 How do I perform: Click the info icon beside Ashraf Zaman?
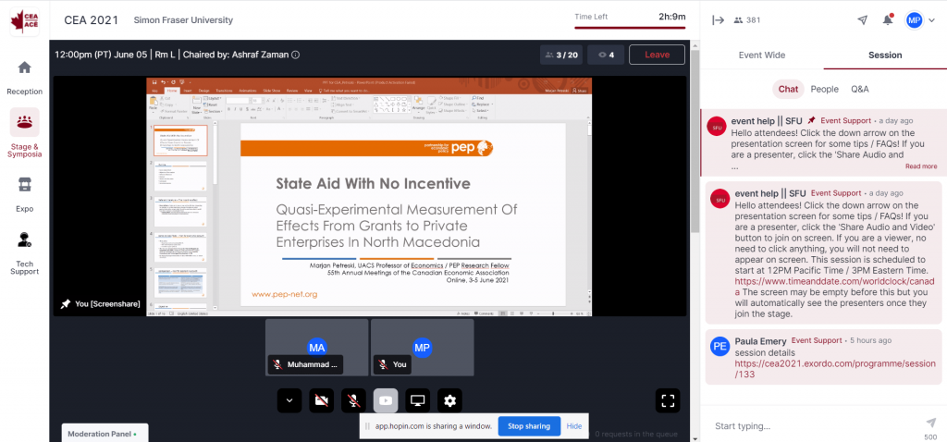pyautogui.click(x=296, y=55)
